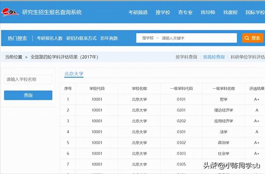Click 北京大学 school name in row 4
The height and width of the screenshot is (174, 265).
tap(139, 132)
